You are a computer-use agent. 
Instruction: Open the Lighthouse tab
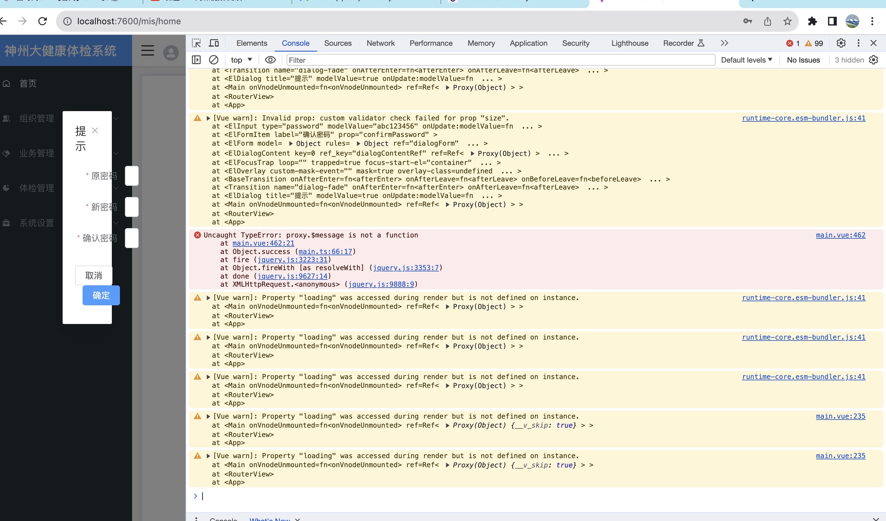click(630, 43)
